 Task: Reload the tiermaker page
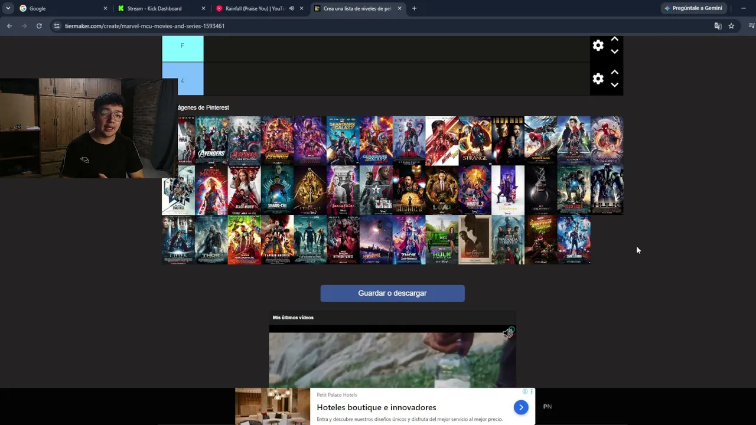pyautogui.click(x=39, y=26)
